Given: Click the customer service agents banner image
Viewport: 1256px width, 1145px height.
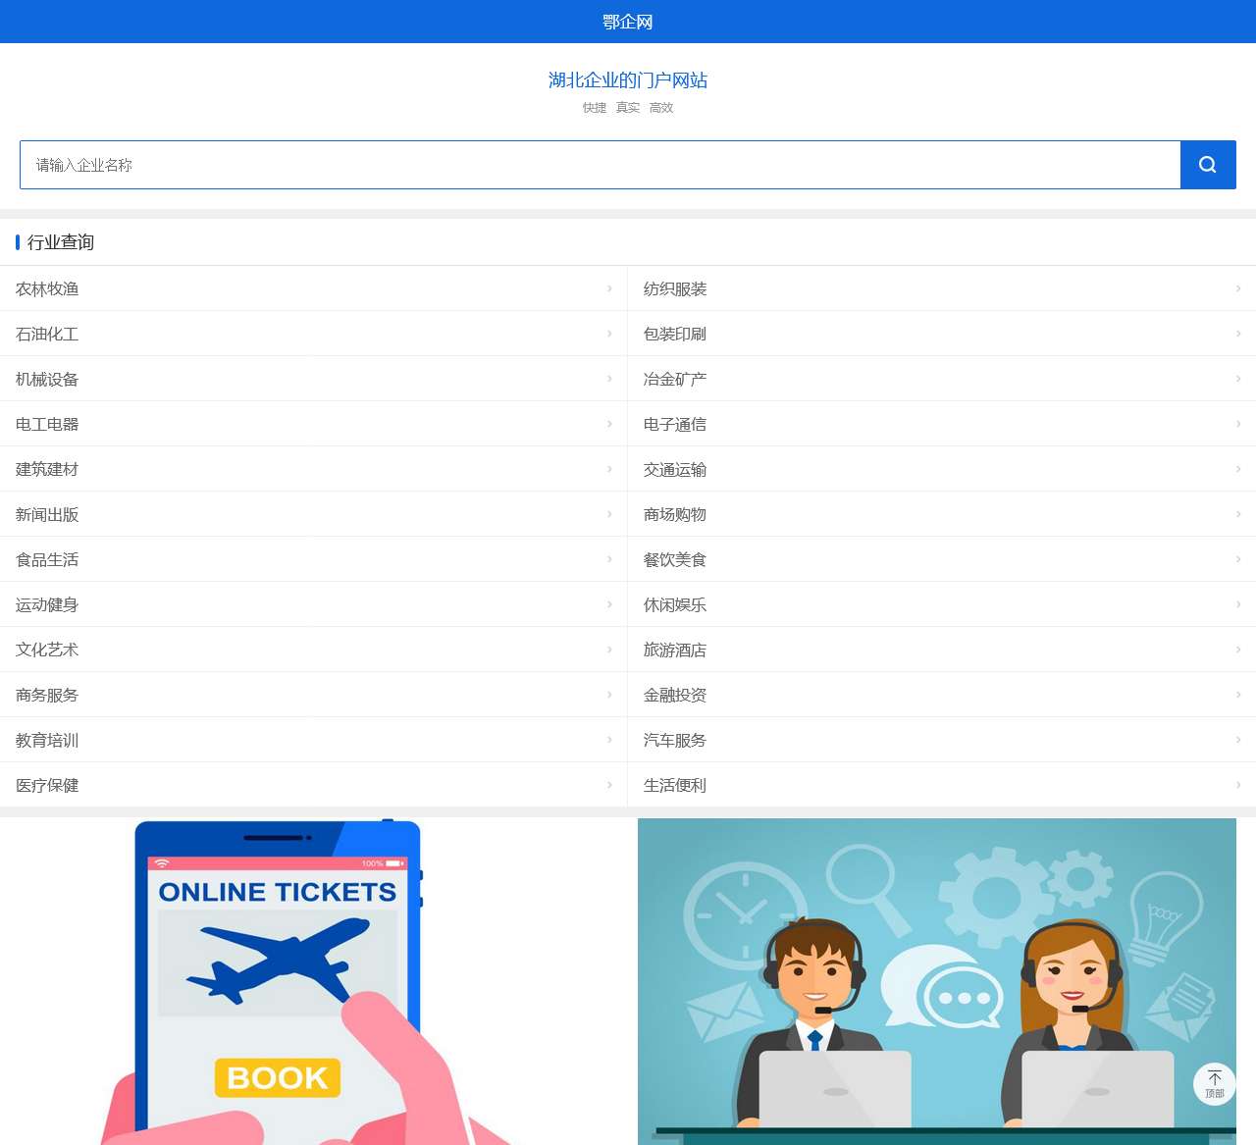Looking at the screenshot, I should [936, 981].
